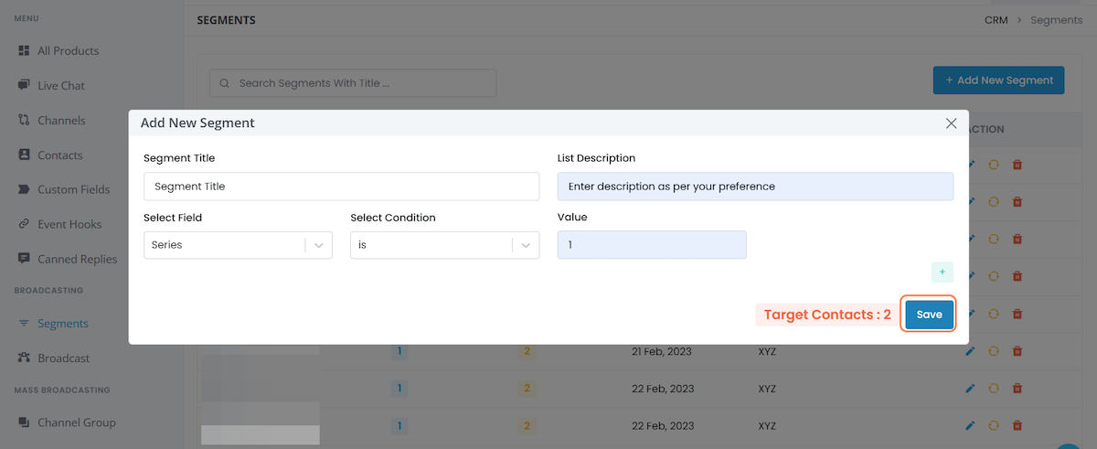
Task: Click the Contacts address-book icon
Action: pos(24,155)
